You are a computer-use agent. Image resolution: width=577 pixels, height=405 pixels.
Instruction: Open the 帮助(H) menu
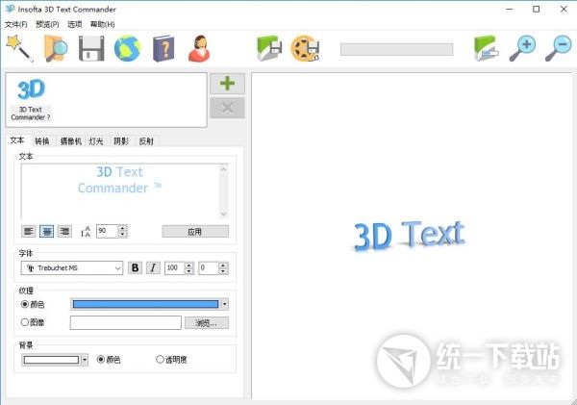click(103, 24)
